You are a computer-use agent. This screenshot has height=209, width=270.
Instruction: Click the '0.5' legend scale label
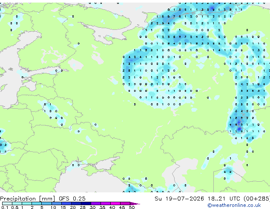pyautogui.click(x=15, y=207)
